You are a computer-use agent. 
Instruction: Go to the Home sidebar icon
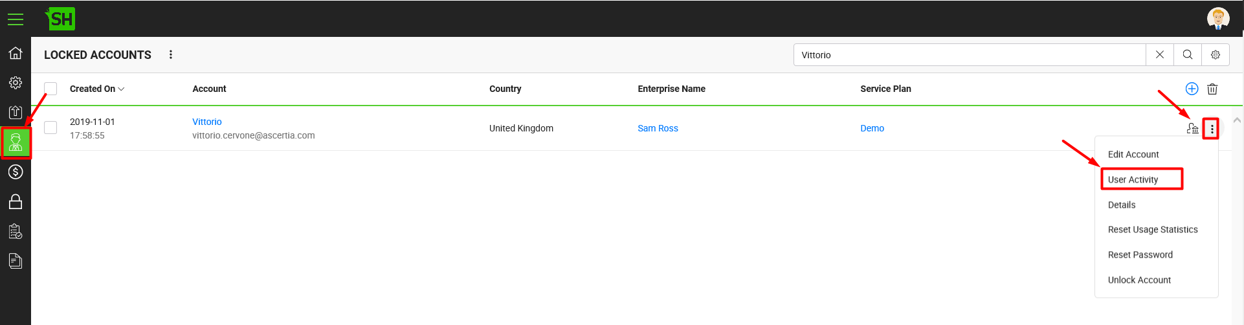pyautogui.click(x=16, y=53)
